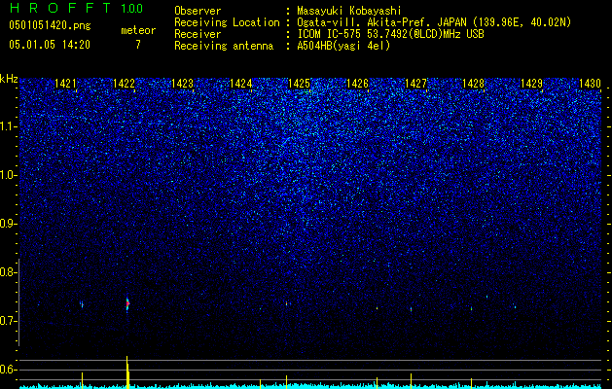Click the meteor echo near 1427
Screen dimensions: 612x389
pos(411,309)
